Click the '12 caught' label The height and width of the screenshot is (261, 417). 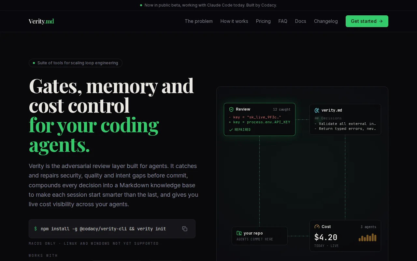(x=282, y=110)
